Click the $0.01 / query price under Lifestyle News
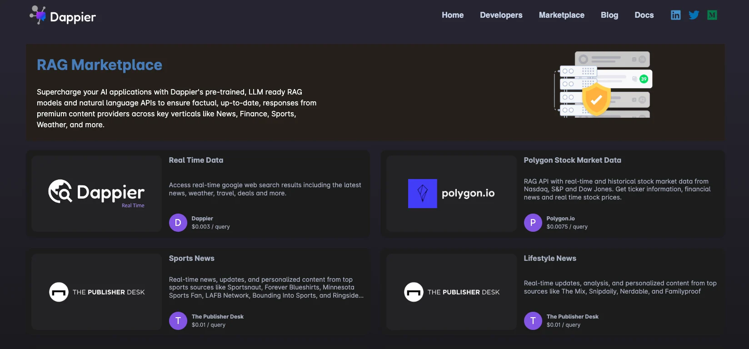The width and height of the screenshot is (749, 349). click(563, 325)
